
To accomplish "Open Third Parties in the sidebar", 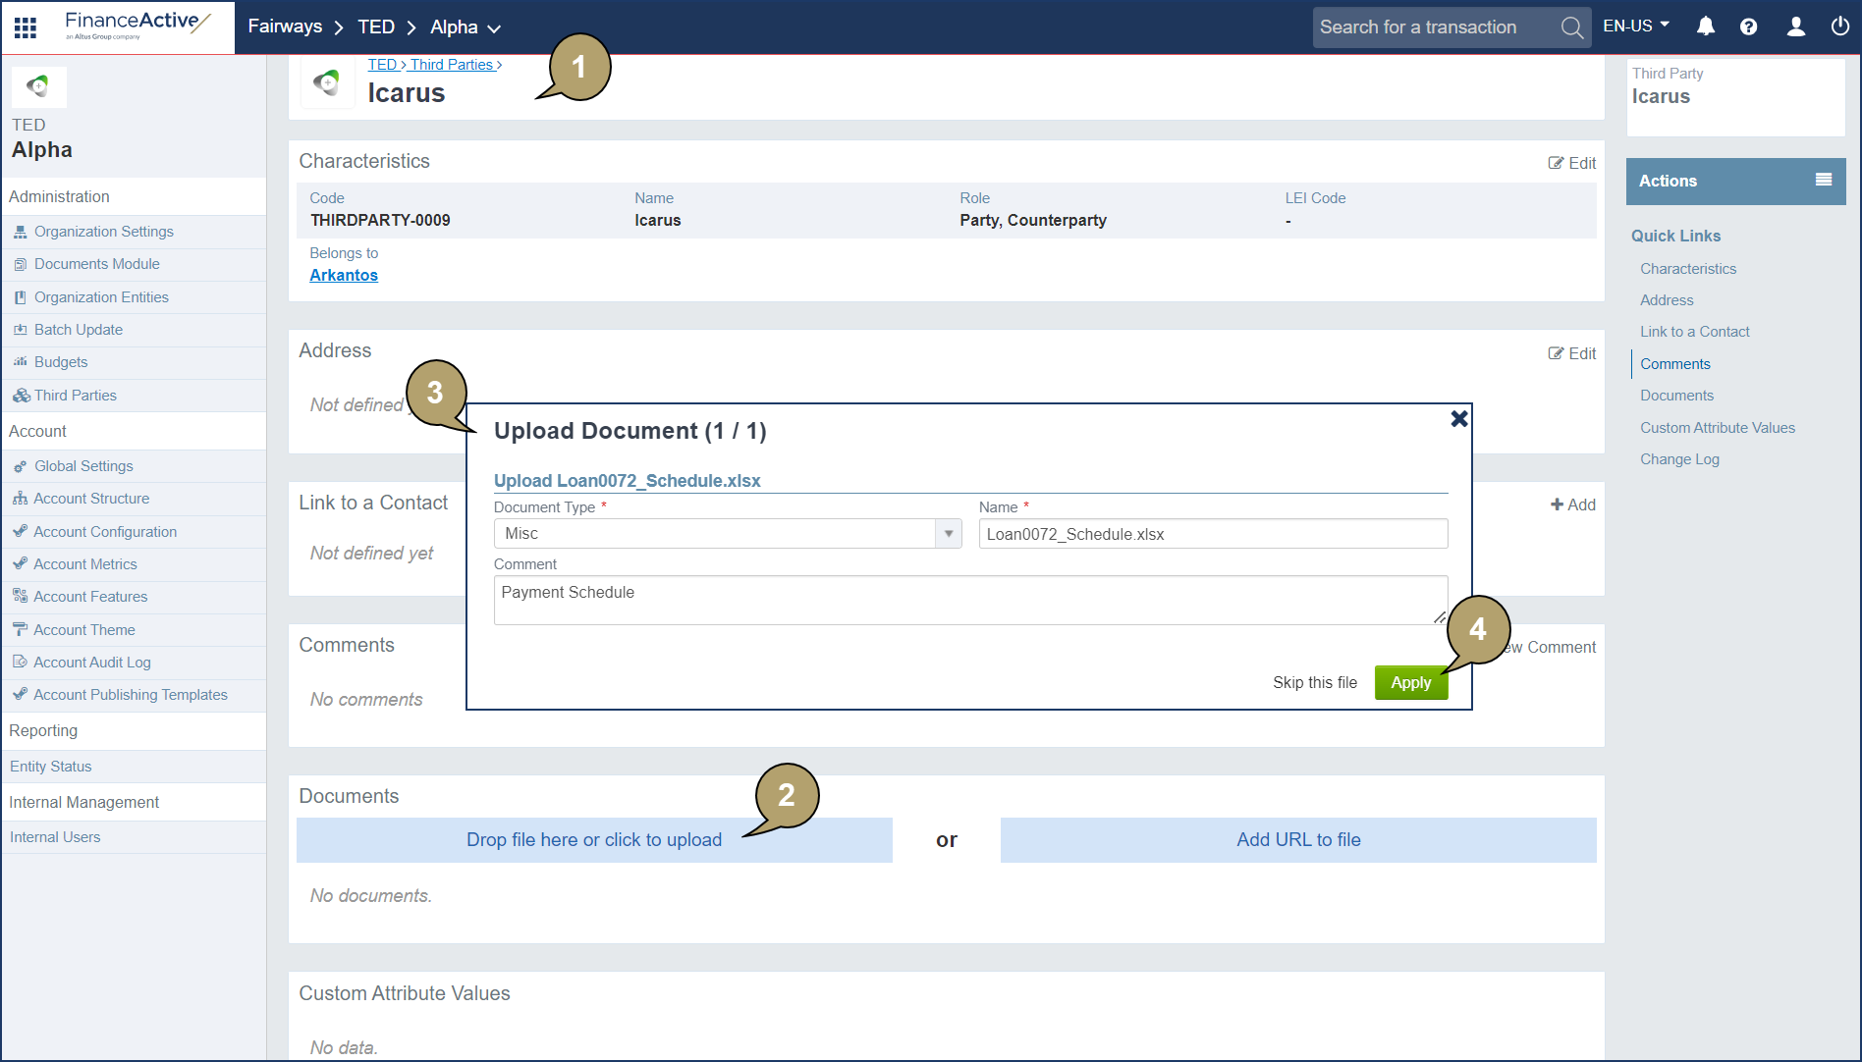I will pyautogui.click(x=75, y=396).
